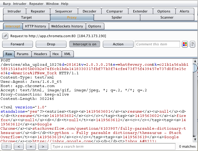Switch to the Target tab
The width and height of the screenshot is (198, 151).
point(27,17)
